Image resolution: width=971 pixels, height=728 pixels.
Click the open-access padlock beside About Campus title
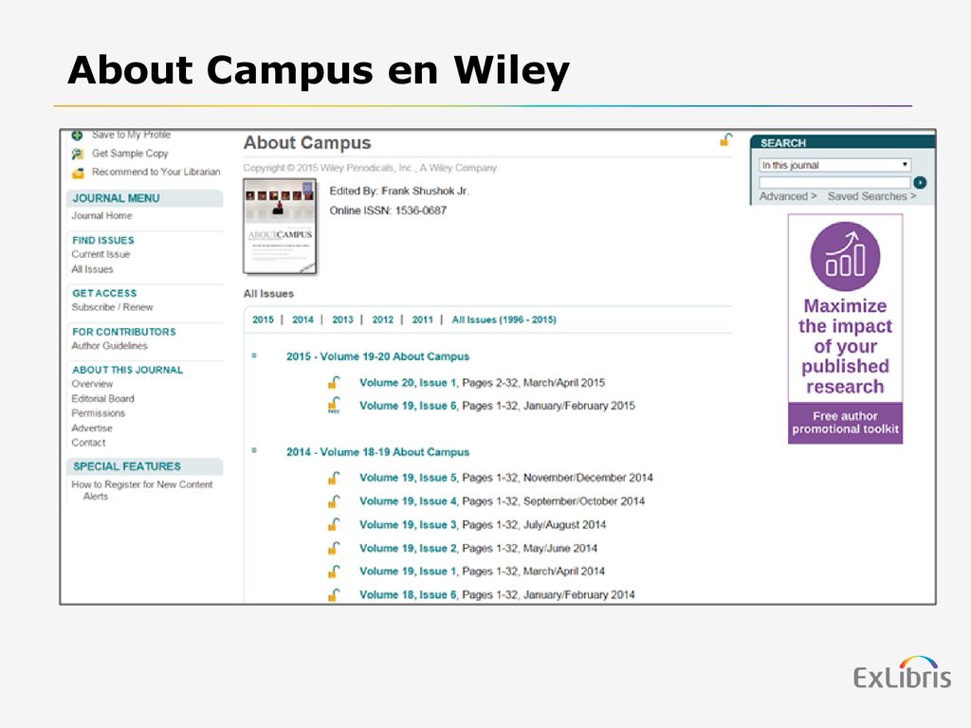coord(725,140)
